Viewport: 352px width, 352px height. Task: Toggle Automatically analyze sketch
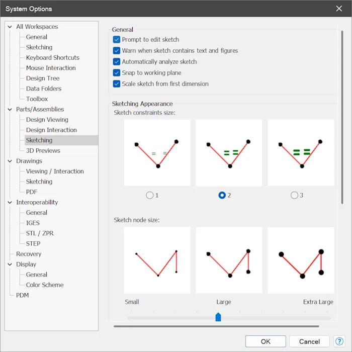click(x=116, y=61)
